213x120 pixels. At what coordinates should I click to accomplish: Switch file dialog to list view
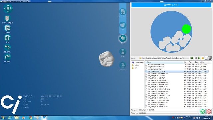click(206, 58)
